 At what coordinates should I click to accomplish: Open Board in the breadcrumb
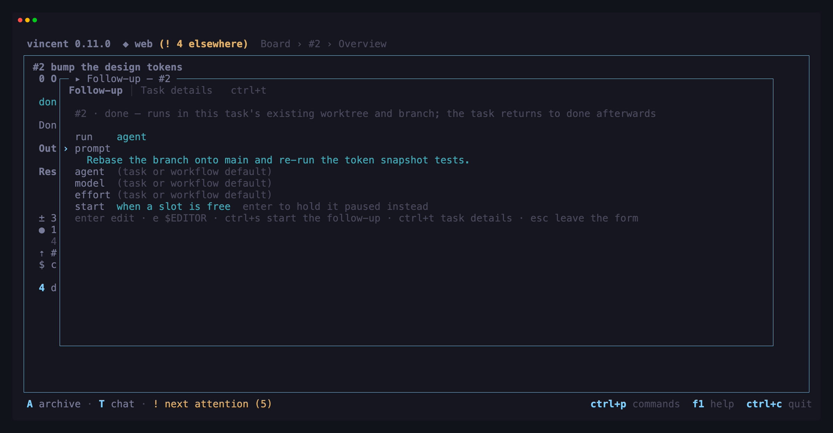point(275,44)
